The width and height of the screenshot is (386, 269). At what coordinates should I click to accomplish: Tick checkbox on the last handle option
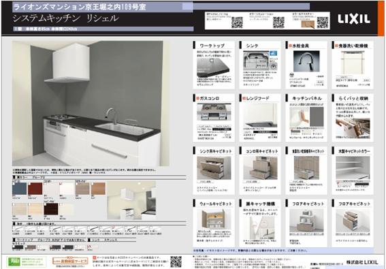tap(151, 228)
